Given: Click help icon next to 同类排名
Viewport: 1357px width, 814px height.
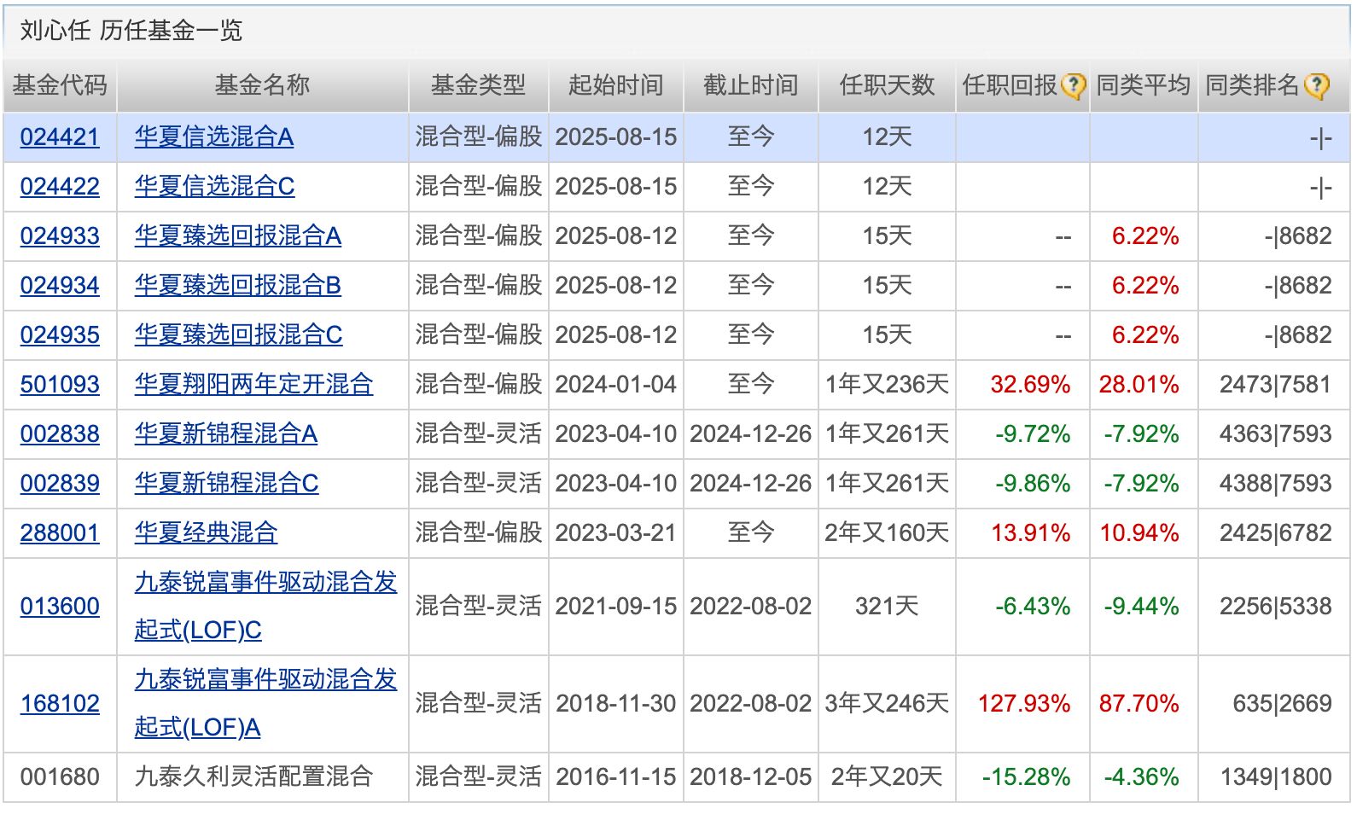Looking at the screenshot, I should click(x=1317, y=86).
